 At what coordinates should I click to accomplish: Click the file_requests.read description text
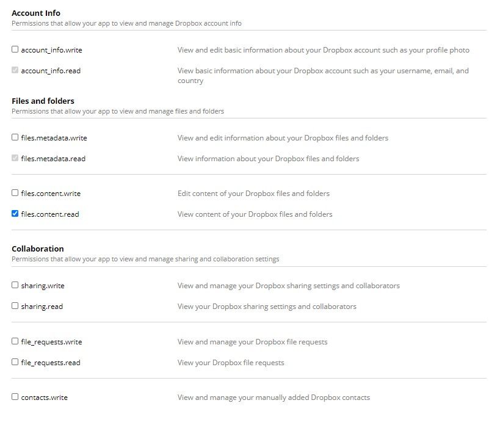coord(230,362)
